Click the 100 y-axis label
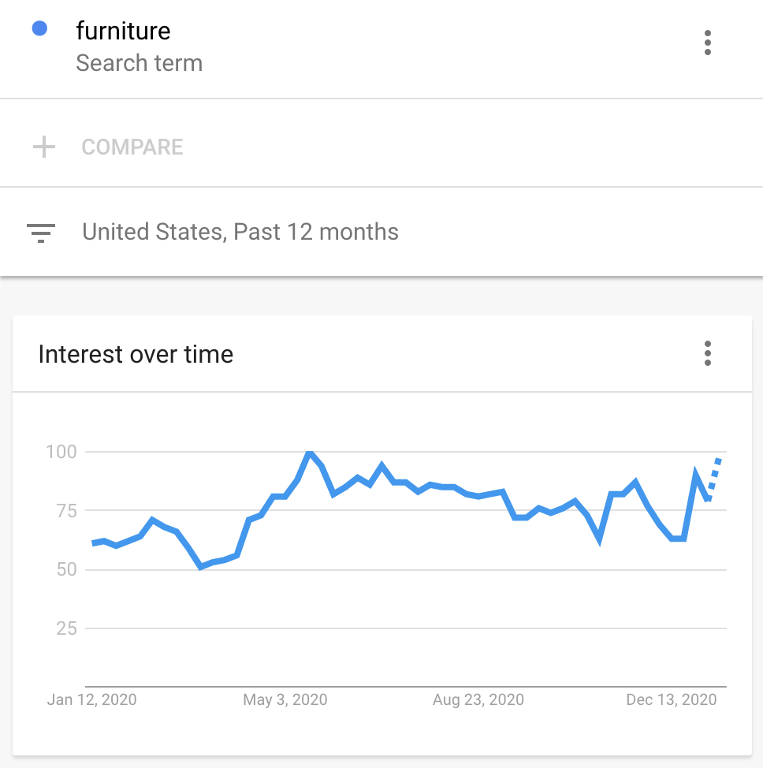This screenshot has width=763, height=768. [61, 452]
